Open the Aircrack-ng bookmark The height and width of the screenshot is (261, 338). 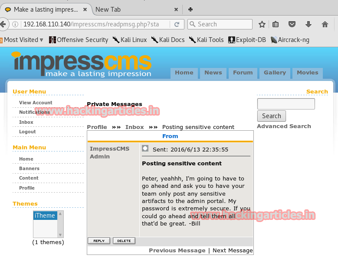(290, 40)
